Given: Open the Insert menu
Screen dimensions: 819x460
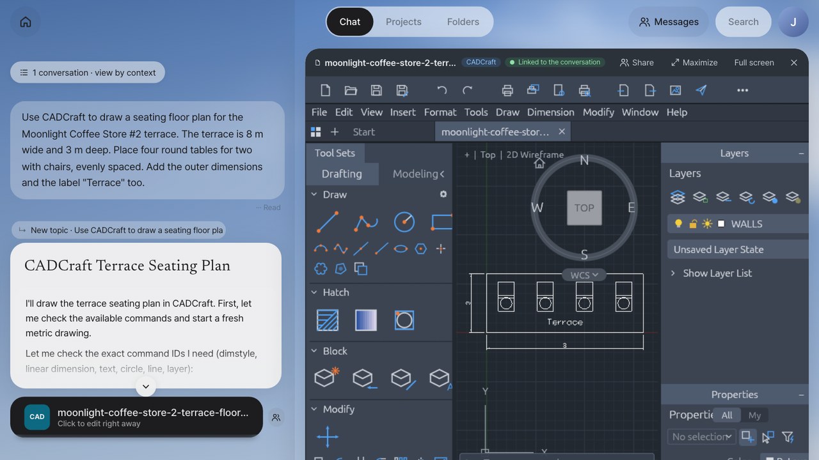Looking at the screenshot, I should (403, 112).
